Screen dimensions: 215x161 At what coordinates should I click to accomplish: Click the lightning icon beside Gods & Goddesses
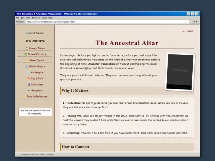(24, 97)
